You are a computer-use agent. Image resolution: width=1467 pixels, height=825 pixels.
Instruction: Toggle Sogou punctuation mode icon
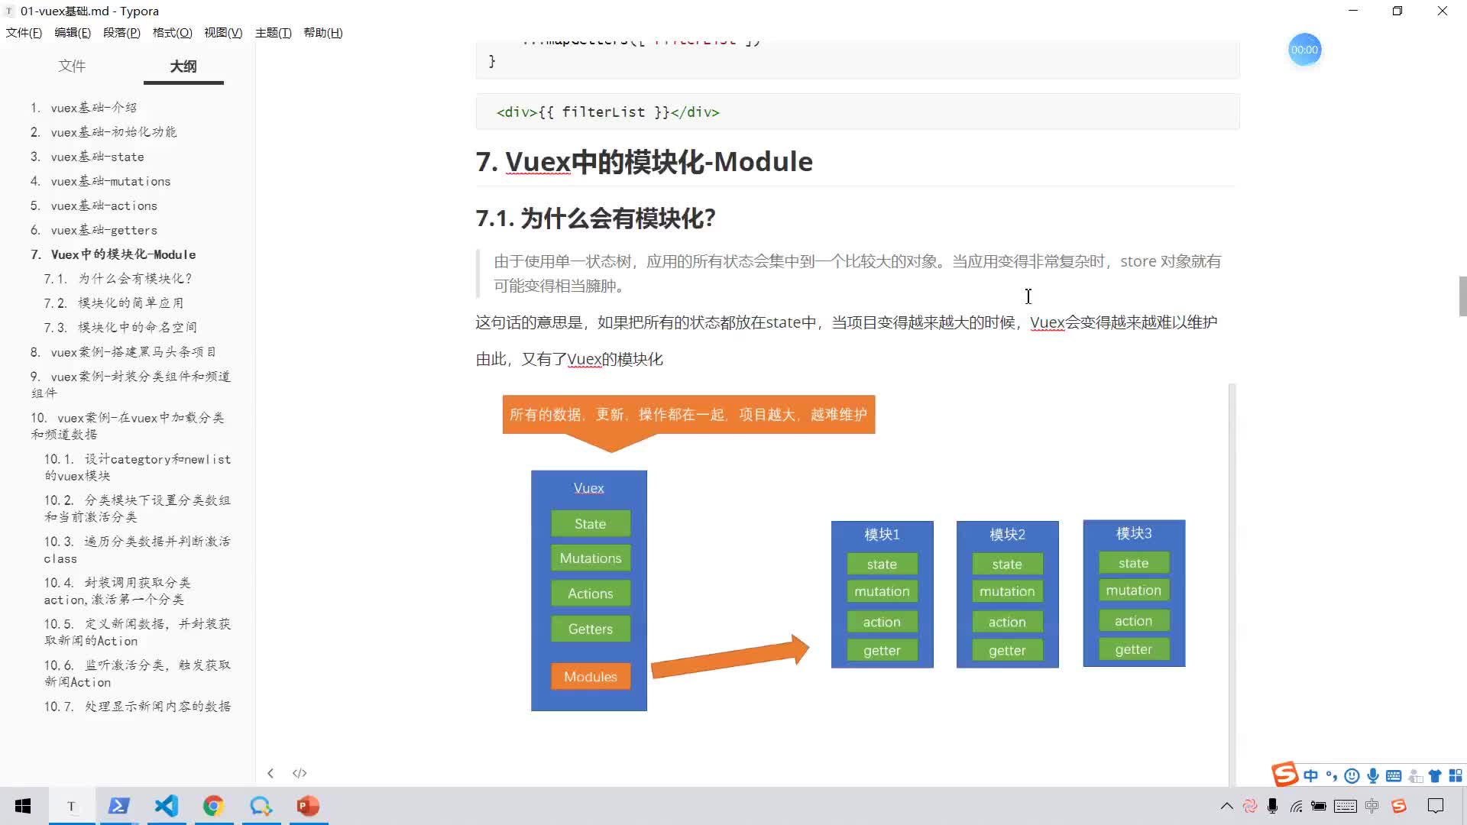point(1331,776)
